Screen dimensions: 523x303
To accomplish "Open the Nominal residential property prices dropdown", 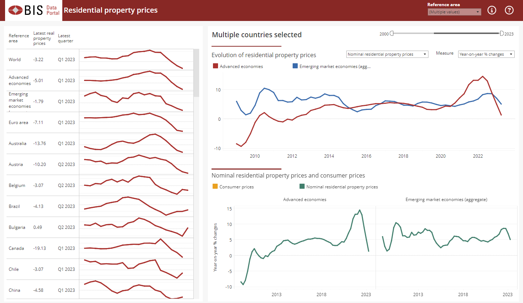I will pyautogui.click(x=387, y=54).
